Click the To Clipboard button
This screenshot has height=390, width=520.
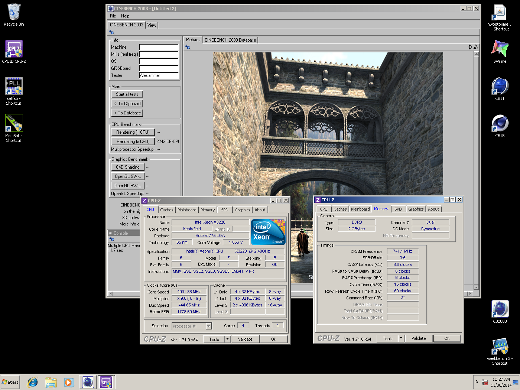click(x=127, y=104)
